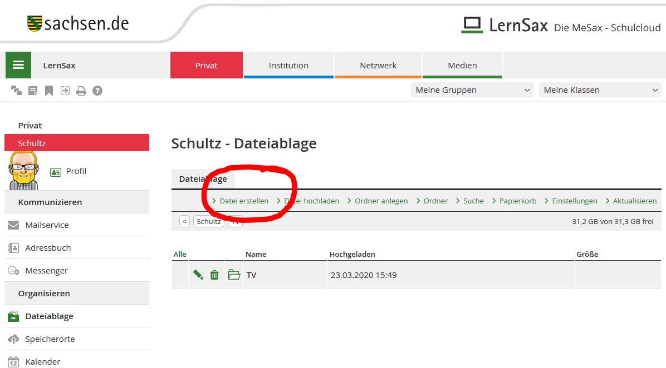Expand the Meine Klassen dropdown
Screen dimensions: 666x368
(x=600, y=90)
